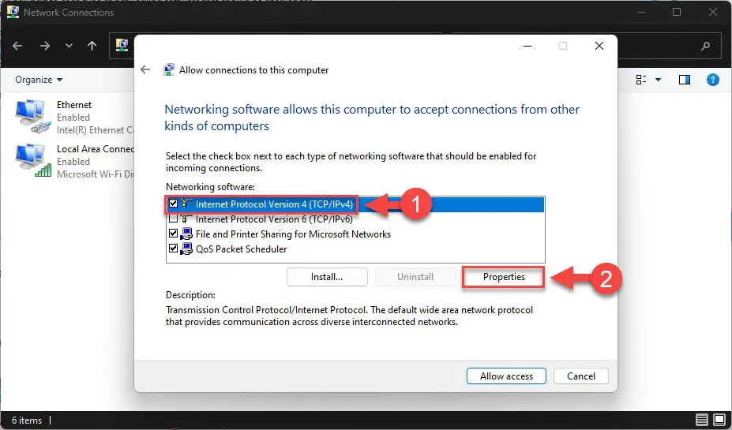Open Properties for the selected protocol
The width and height of the screenshot is (732, 430).
504,277
